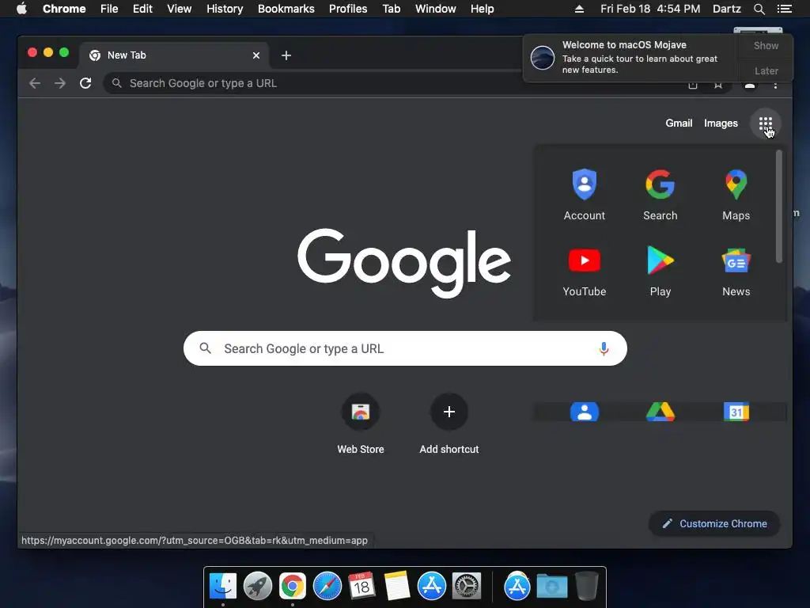Open the History menu
Image resolution: width=810 pixels, height=608 pixels.
click(224, 9)
